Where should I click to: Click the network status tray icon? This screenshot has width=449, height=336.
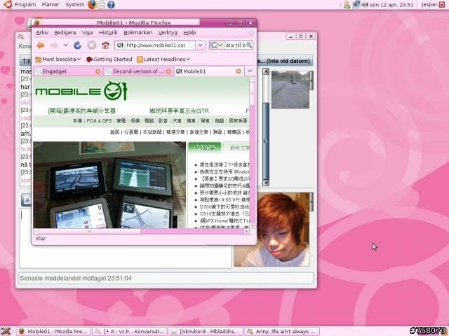tap(356, 5)
